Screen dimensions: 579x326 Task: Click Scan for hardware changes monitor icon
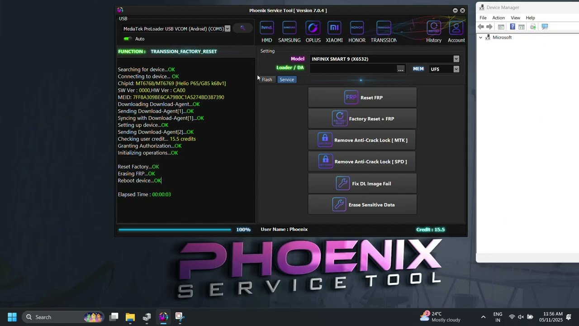click(545, 27)
